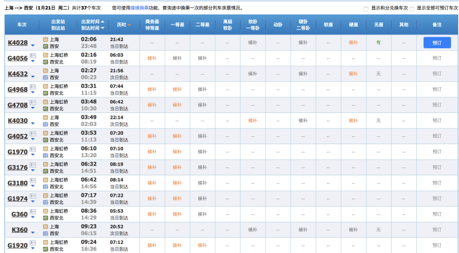Click the ID card icon beside G4056

33,56
